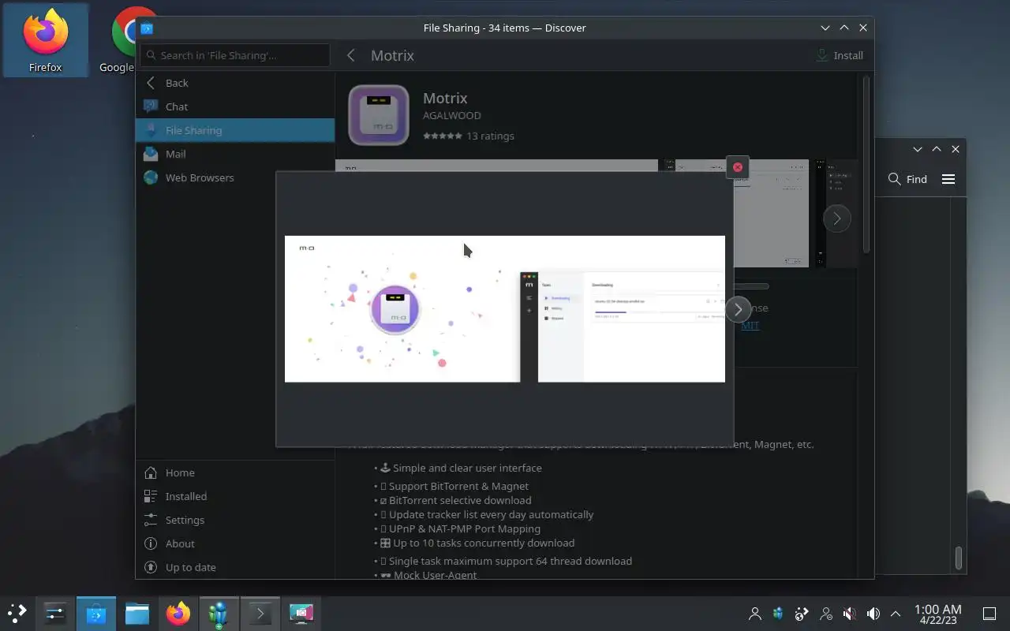Click the screenshot tool icon in taskbar
Image resolution: width=1010 pixels, height=631 pixels.
coord(301,613)
